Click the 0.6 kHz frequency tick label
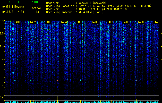162x103 pixels. 2,98
